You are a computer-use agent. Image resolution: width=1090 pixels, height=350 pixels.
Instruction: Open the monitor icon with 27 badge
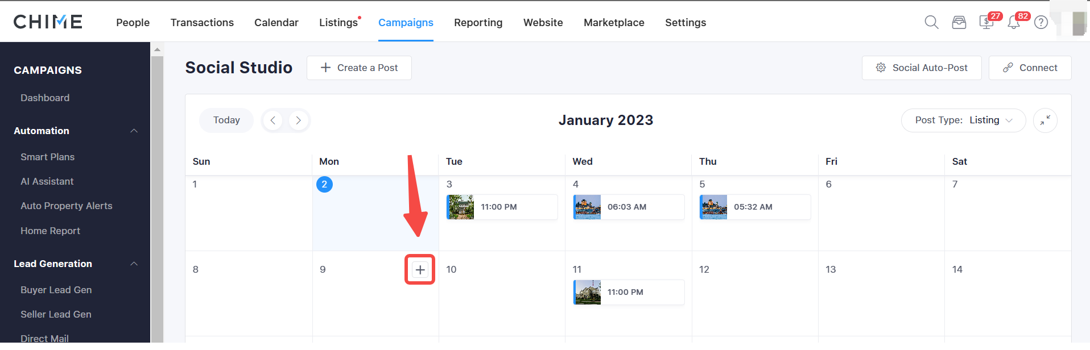[x=986, y=22]
